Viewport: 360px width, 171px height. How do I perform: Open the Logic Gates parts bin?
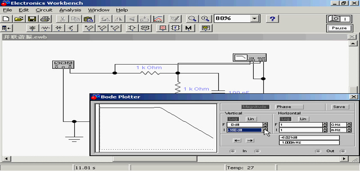click(132, 28)
